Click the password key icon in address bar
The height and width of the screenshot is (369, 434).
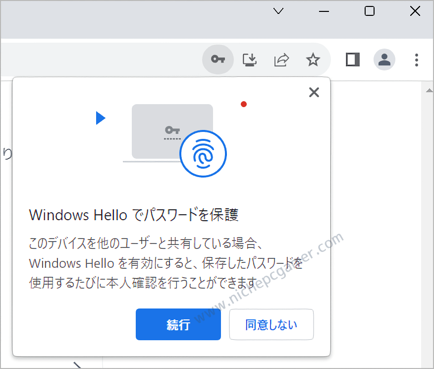click(218, 60)
